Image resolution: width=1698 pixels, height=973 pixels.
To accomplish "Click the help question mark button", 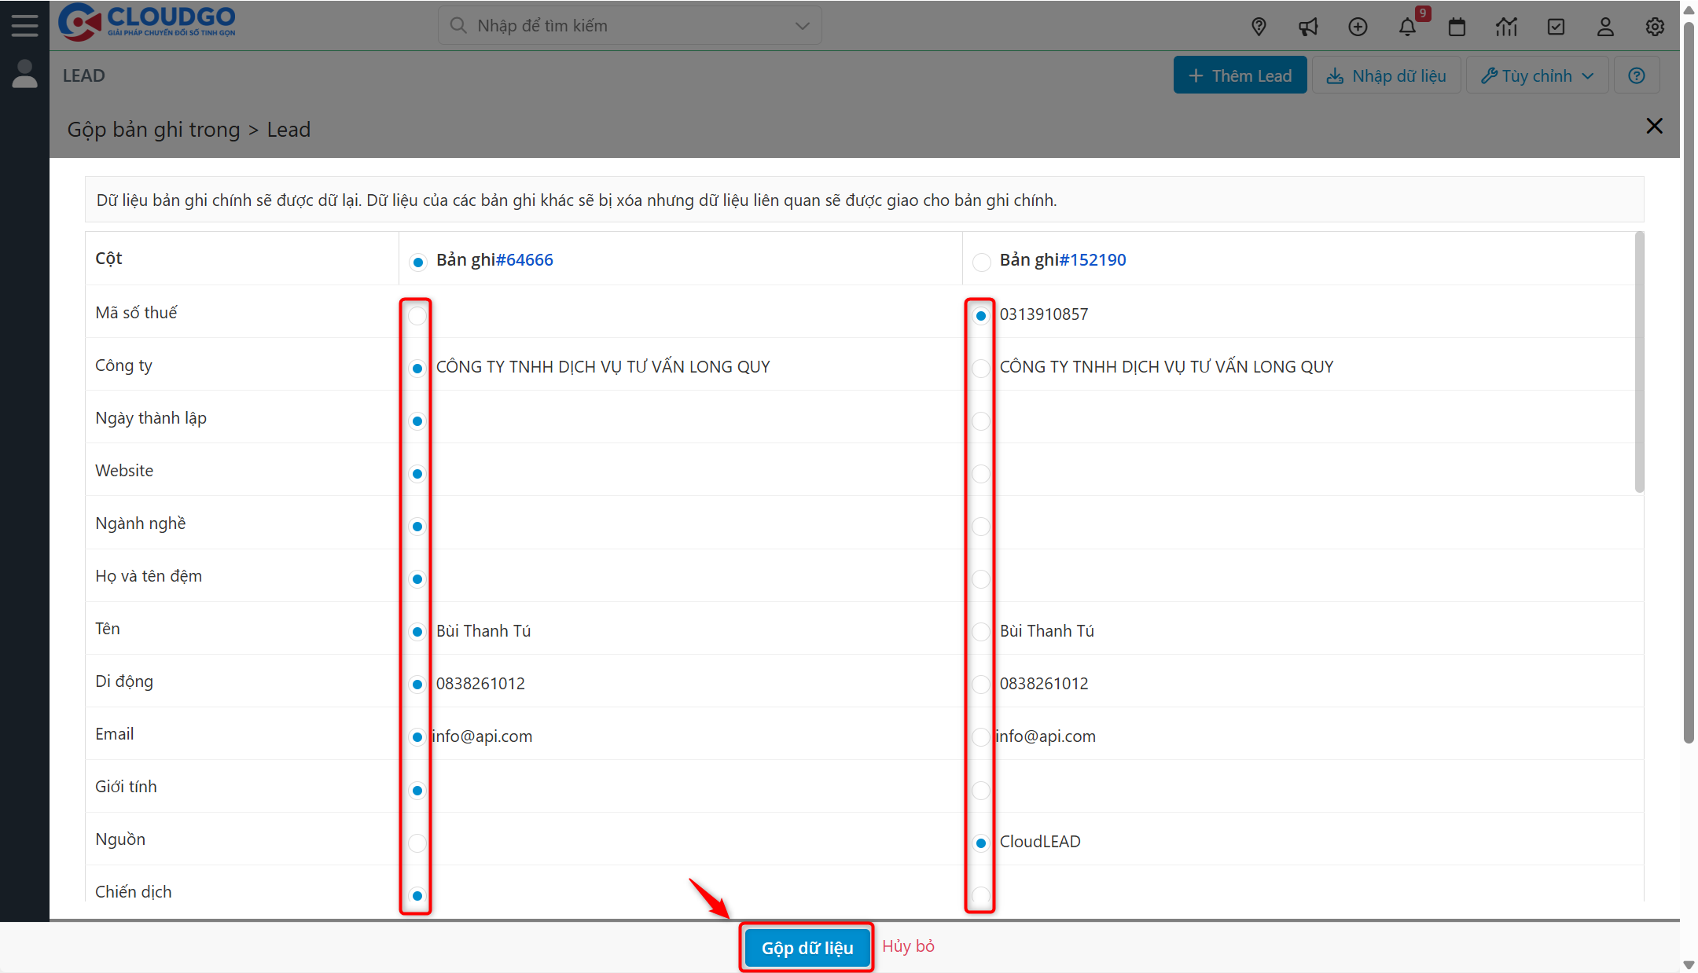I will tap(1637, 75).
